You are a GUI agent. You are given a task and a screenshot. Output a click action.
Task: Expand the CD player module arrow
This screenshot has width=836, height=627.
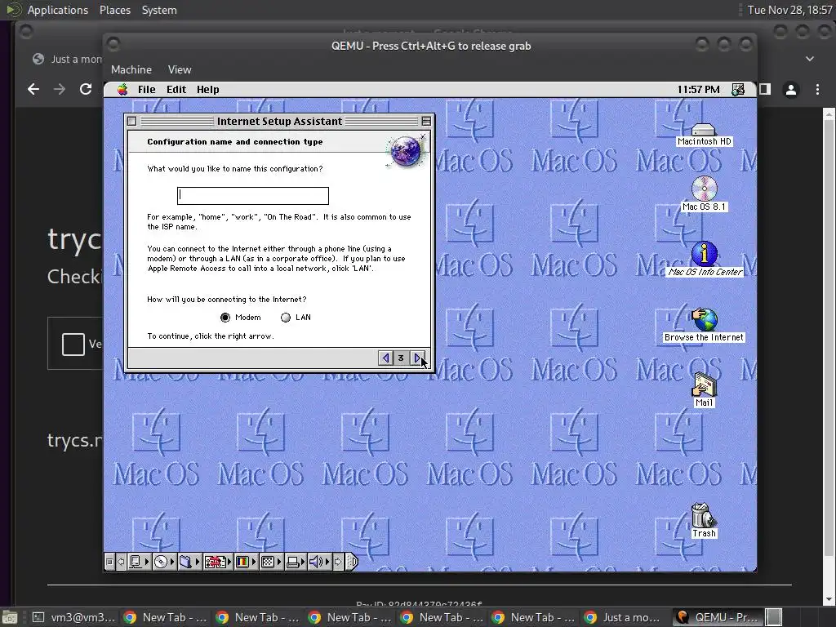[172, 562]
